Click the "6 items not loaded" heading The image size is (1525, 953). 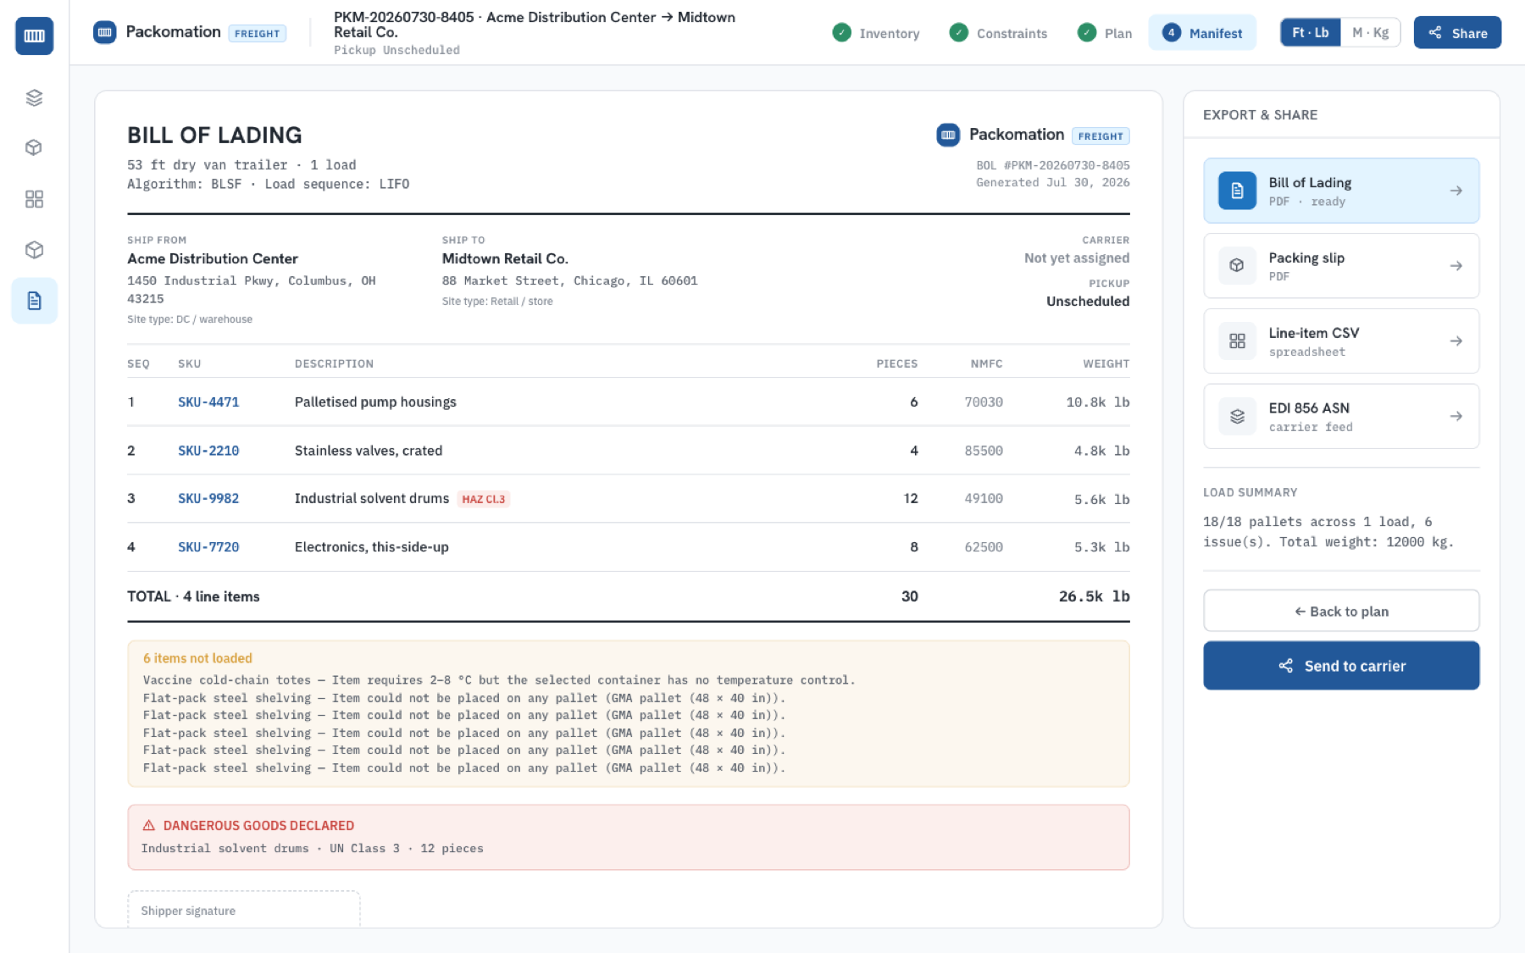click(197, 658)
